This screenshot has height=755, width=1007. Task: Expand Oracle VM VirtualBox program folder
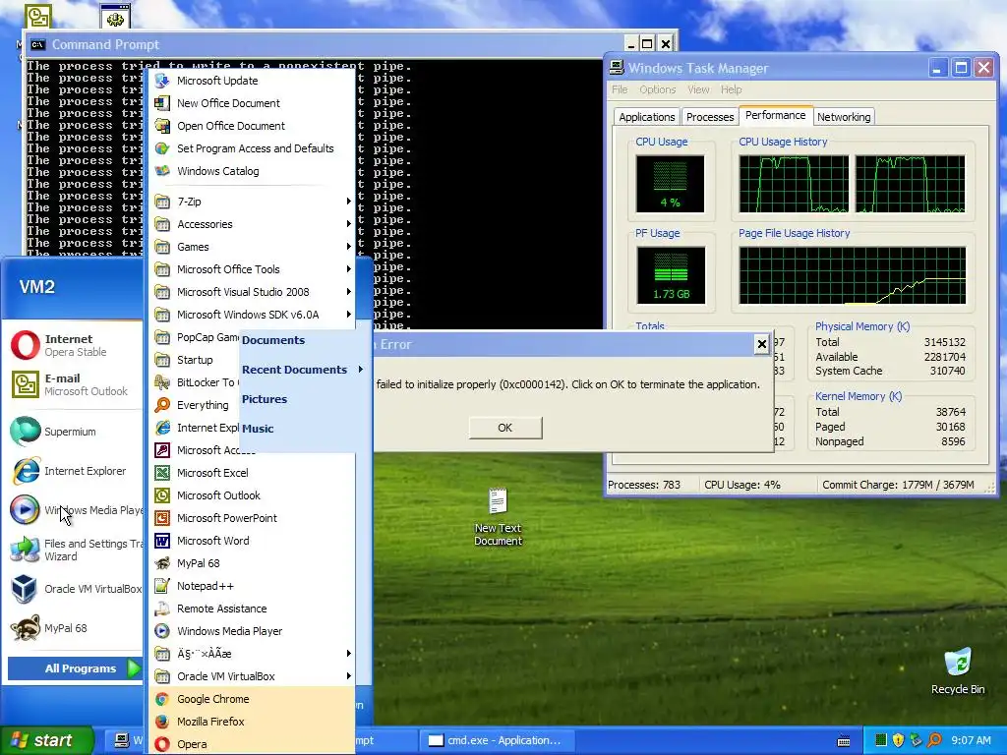(252, 676)
